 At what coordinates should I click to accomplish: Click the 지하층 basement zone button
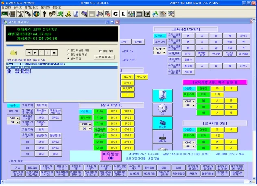tap(188, 72)
